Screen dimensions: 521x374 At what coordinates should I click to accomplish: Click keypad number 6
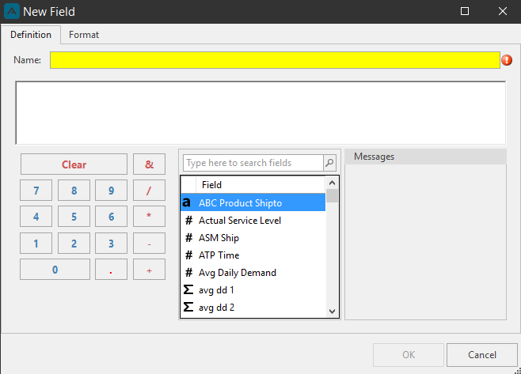(x=111, y=217)
